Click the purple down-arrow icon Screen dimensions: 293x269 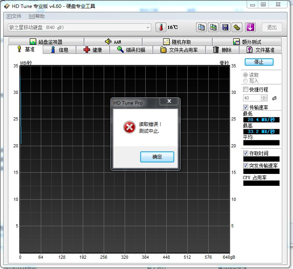tap(250, 27)
